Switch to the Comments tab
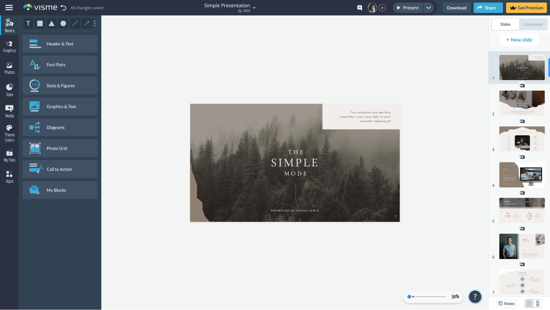The image size is (550, 310). (533, 24)
